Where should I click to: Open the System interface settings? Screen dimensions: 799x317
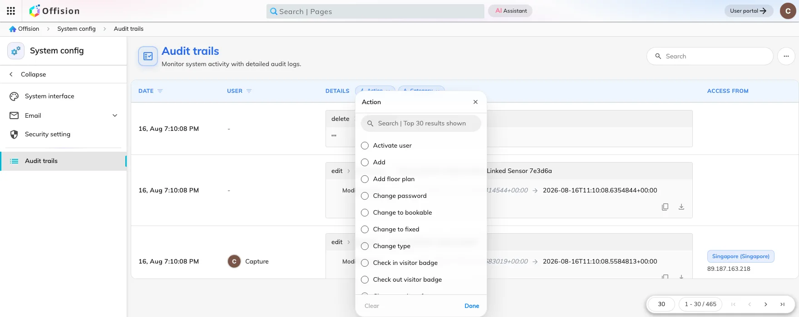click(64, 96)
